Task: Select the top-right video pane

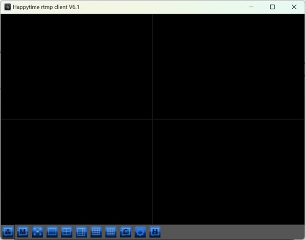Action: 228,67
